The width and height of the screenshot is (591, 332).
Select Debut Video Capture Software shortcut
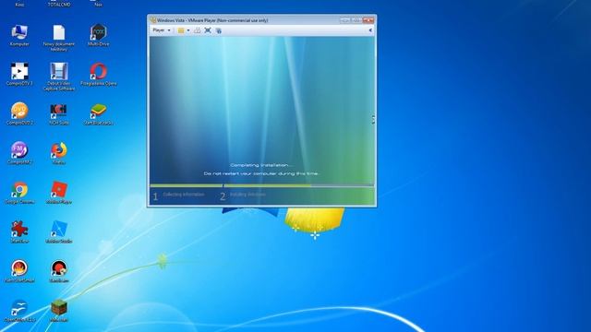click(59, 77)
